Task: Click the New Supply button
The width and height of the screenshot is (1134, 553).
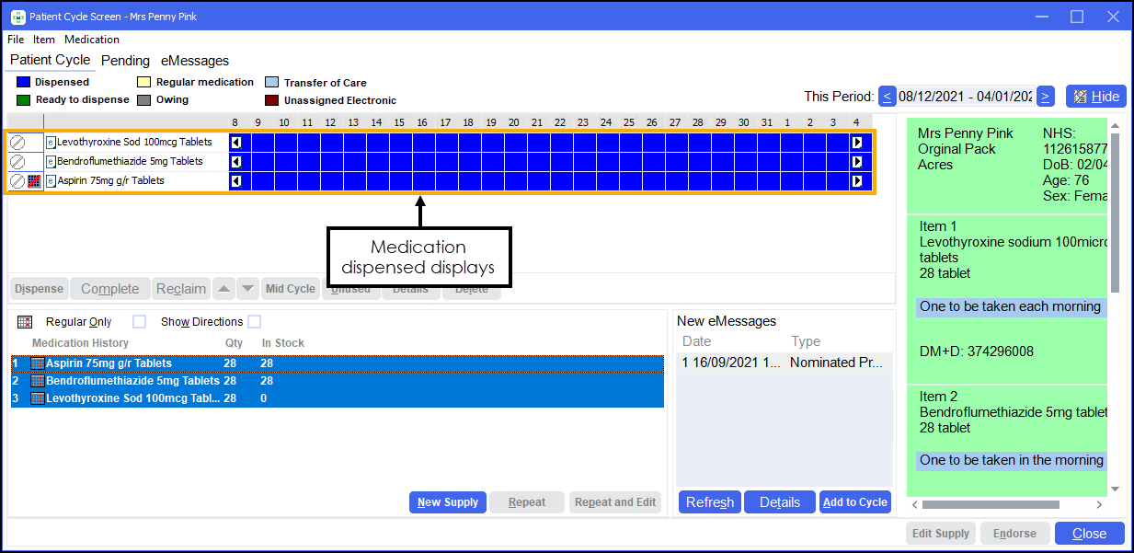Action: [x=447, y=502]
